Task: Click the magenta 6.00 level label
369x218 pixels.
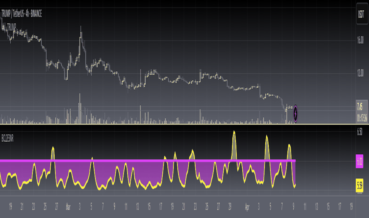Action: [359, 161]
